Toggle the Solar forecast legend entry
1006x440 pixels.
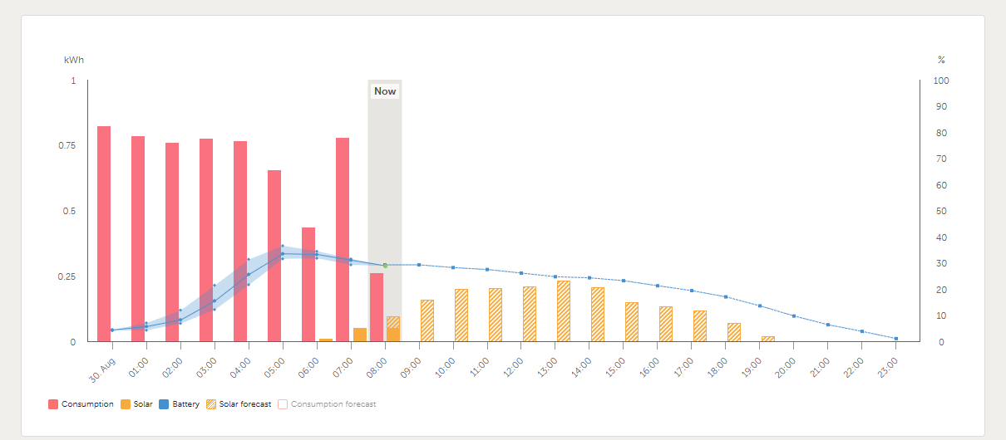(239, 404)
